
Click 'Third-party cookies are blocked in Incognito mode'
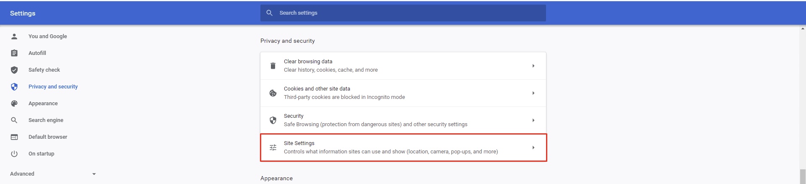pyautogui.click(x=344, y=97)
